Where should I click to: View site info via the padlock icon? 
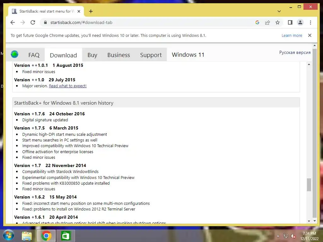45,22
